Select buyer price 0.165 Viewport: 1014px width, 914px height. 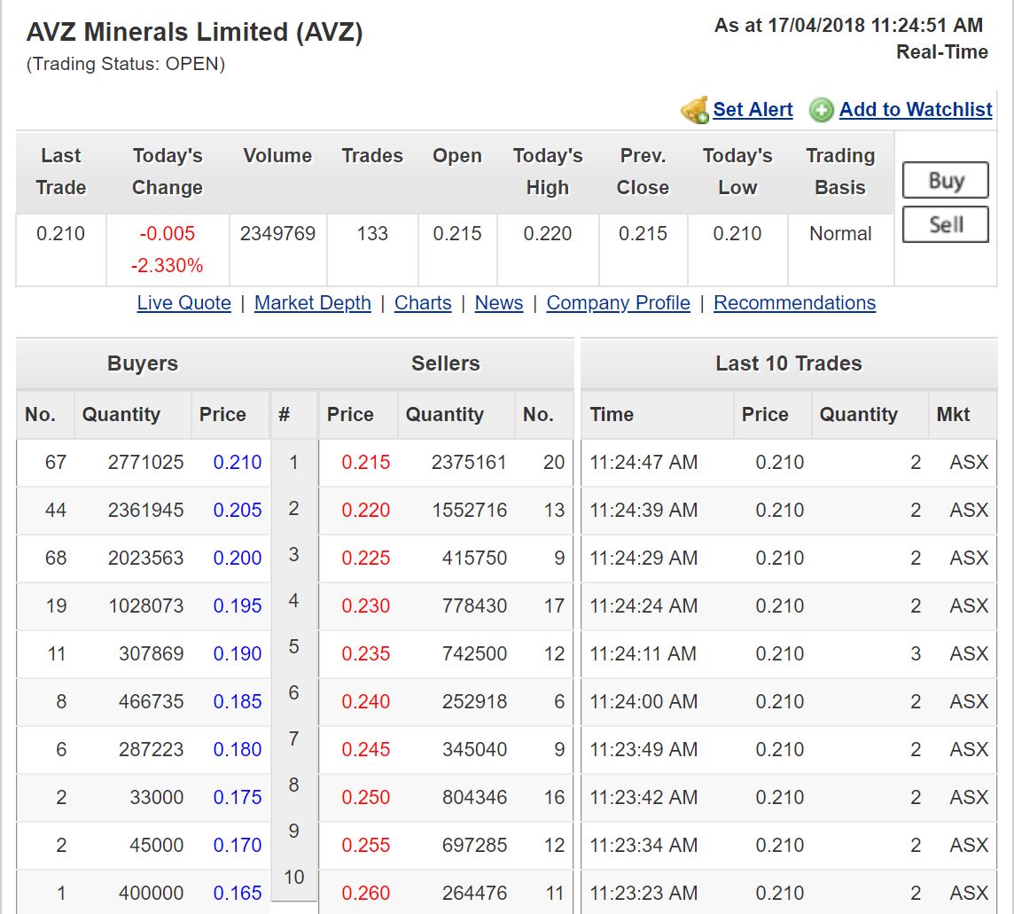pyautogui.click(x=238, y=894)
